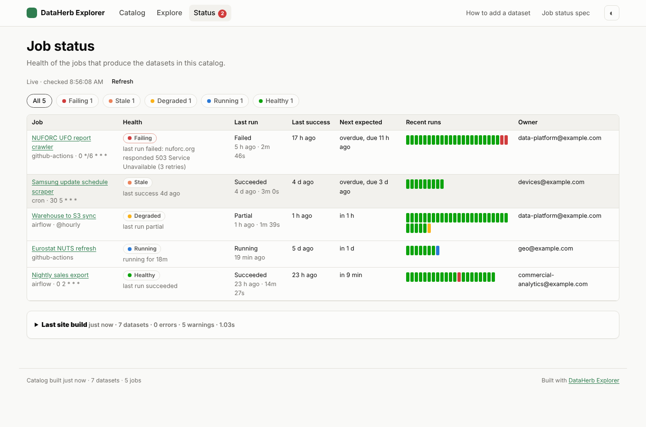The image size is (646, 427).
Task: Click the green DataHerb Explorer logo icon
Action: click(x=32, y=13)
